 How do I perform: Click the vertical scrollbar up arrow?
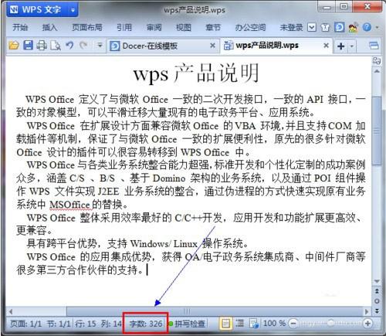[x=377, y=71]
